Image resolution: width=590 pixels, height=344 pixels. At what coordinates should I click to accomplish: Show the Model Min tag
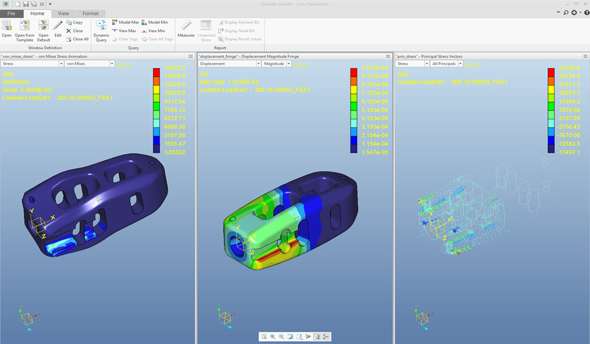(x=154, y=23)
